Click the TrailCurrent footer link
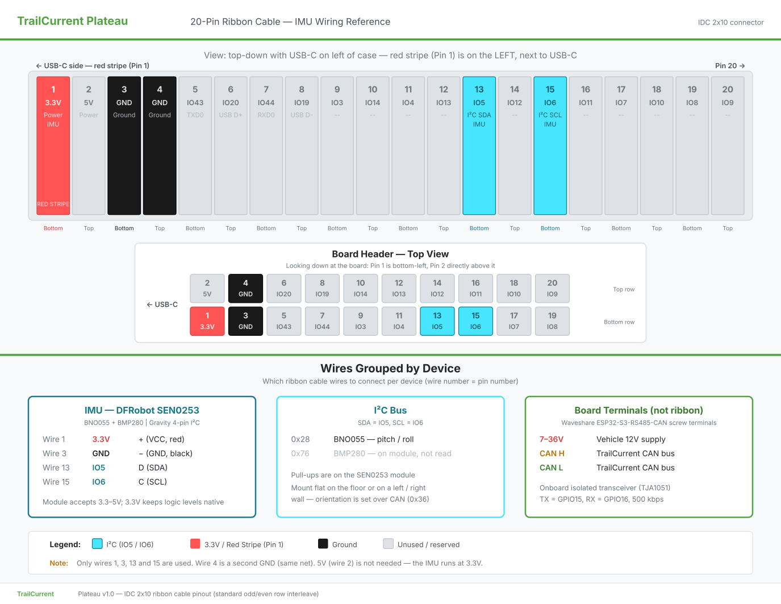Viewport: 781px width, 604px height. point(35,594)
